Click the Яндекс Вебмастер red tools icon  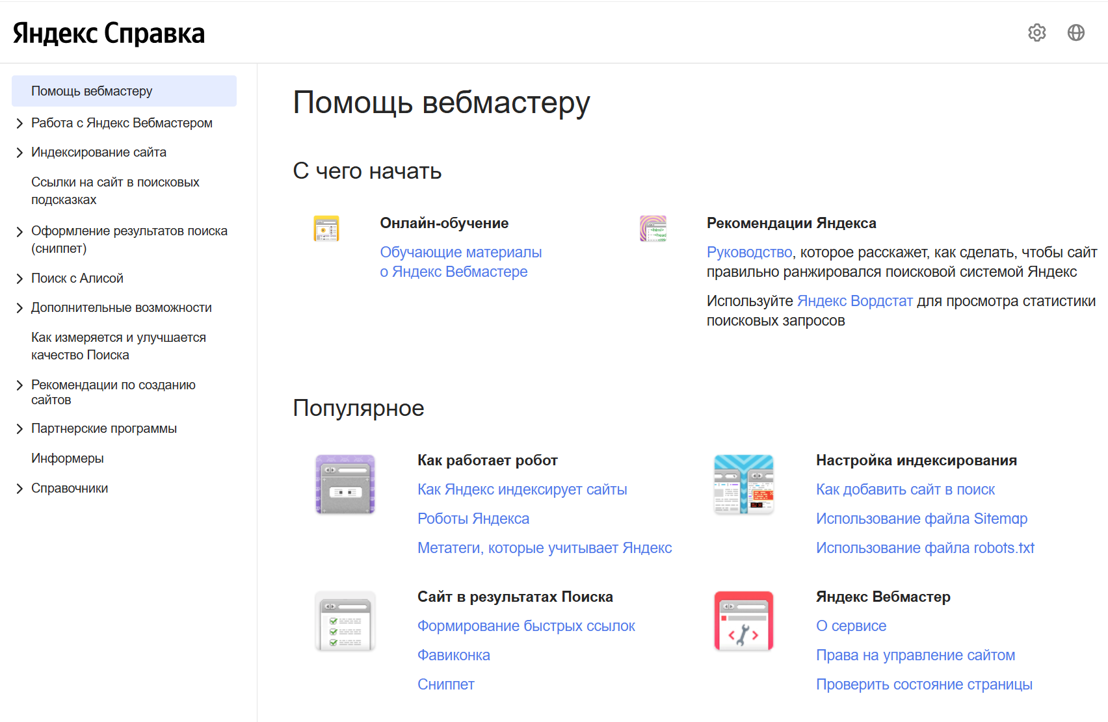[744, 621]
